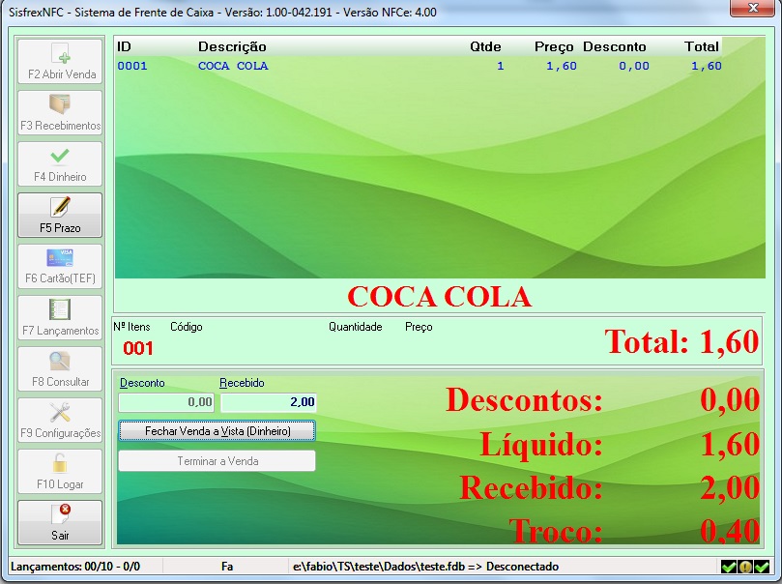Choose F4 Dinheiro cash payment
This screenshot has height=584, width=782.
click(60, 164)
